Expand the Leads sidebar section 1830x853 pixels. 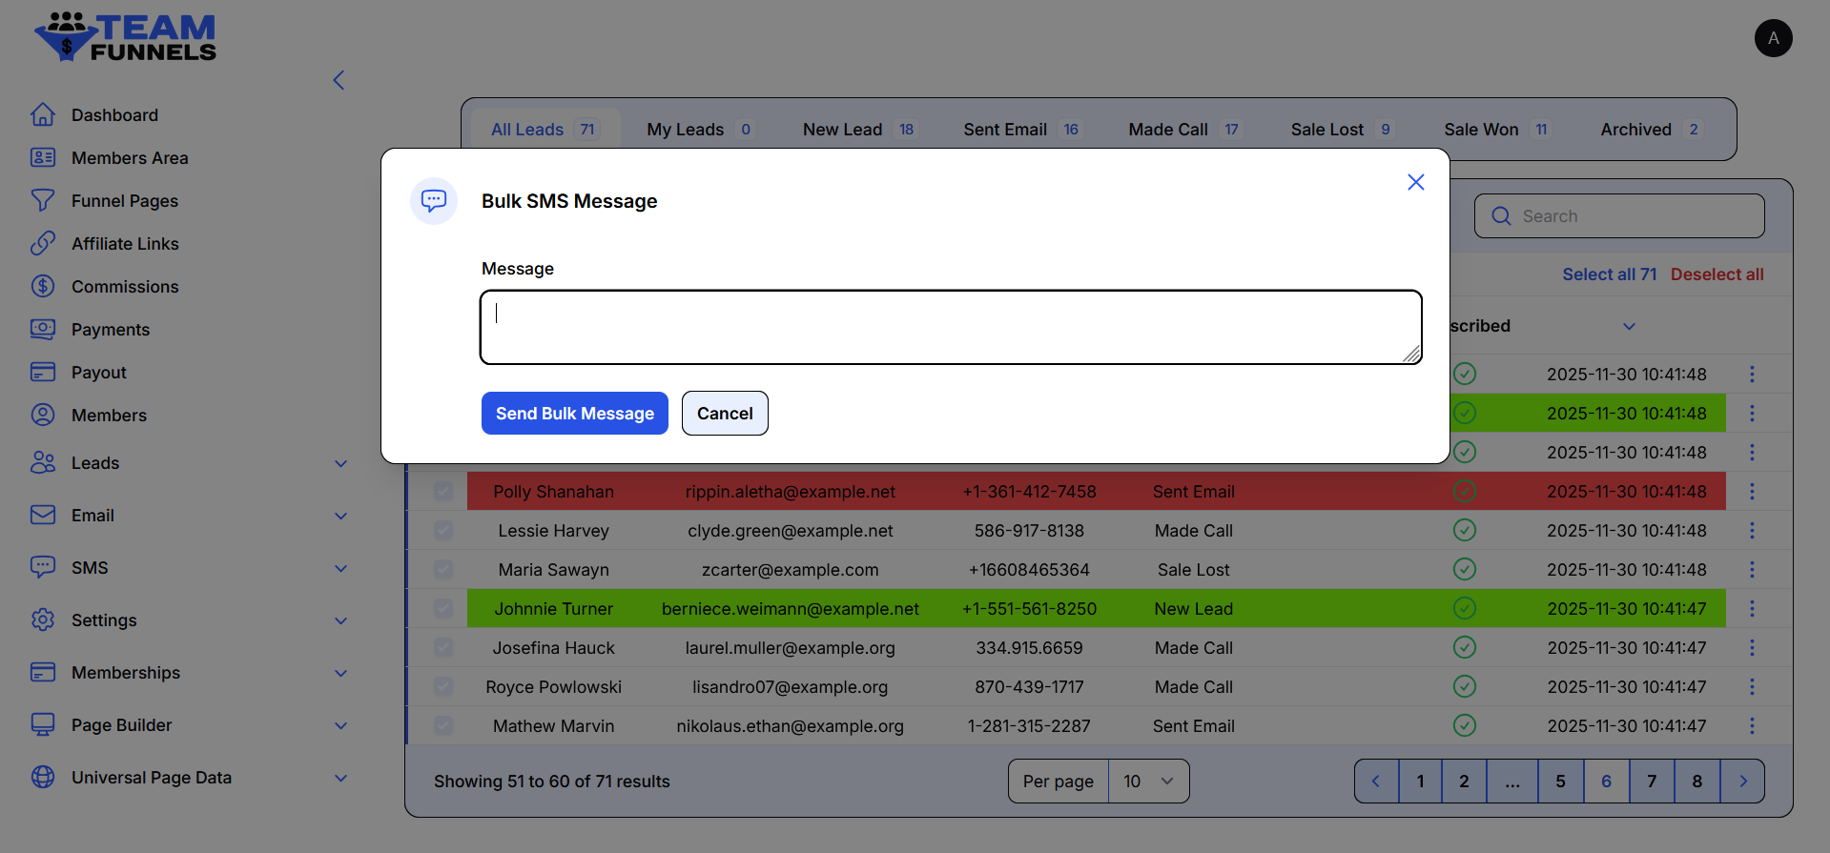pos(340,463)
